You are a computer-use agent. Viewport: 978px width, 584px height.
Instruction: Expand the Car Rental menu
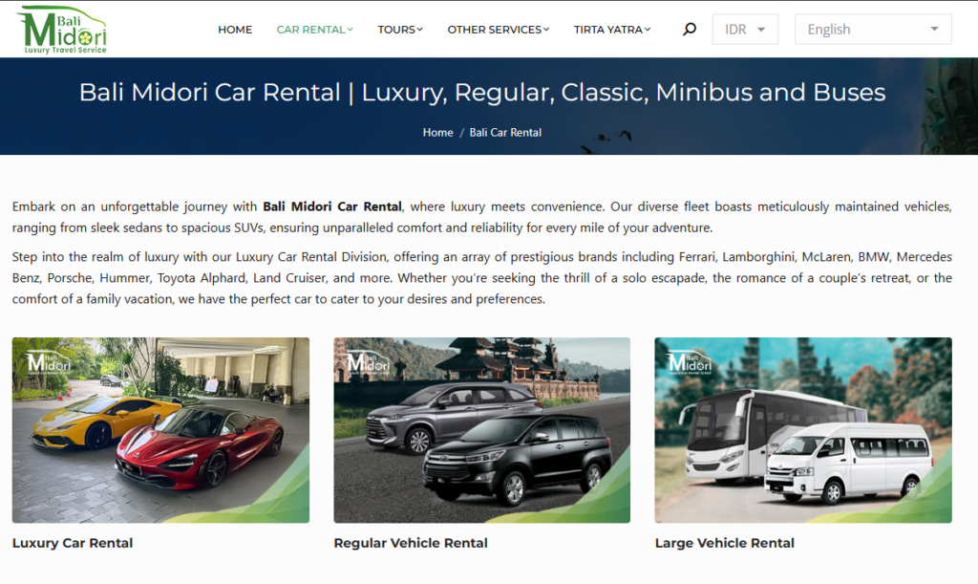314,30
